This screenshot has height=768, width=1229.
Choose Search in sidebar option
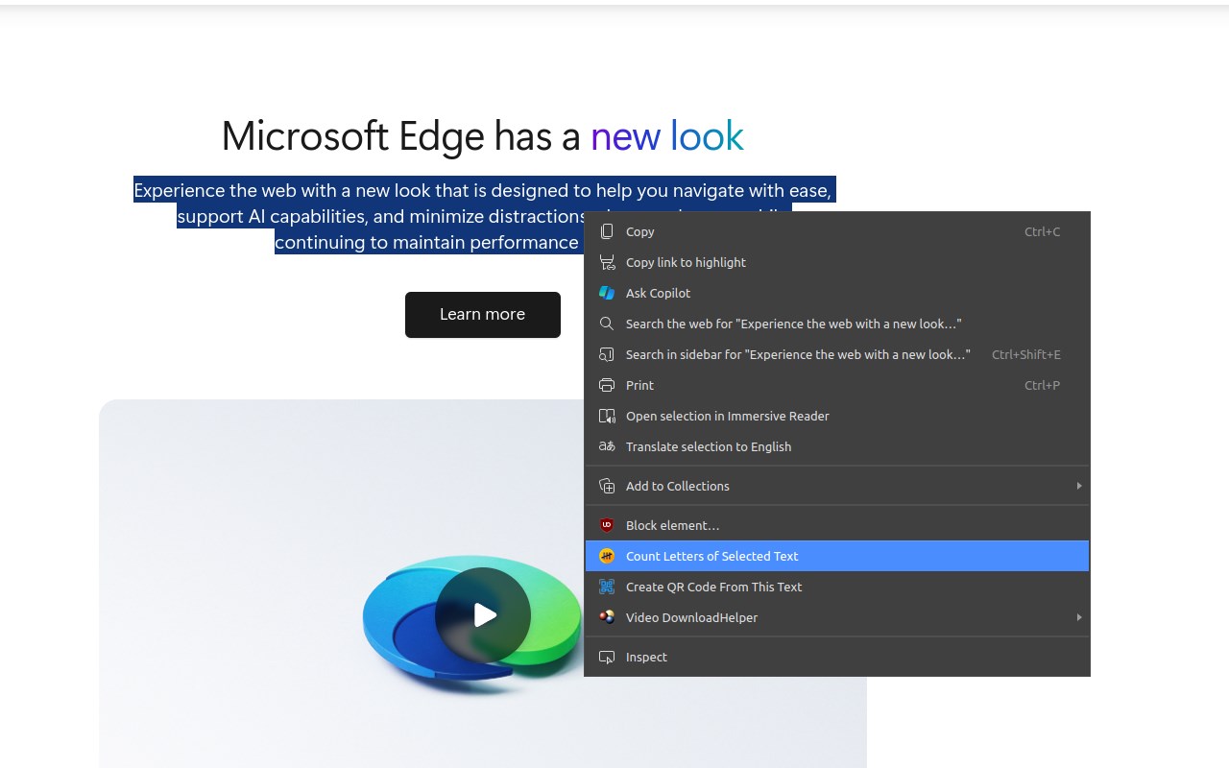click(x=837, y=354)
